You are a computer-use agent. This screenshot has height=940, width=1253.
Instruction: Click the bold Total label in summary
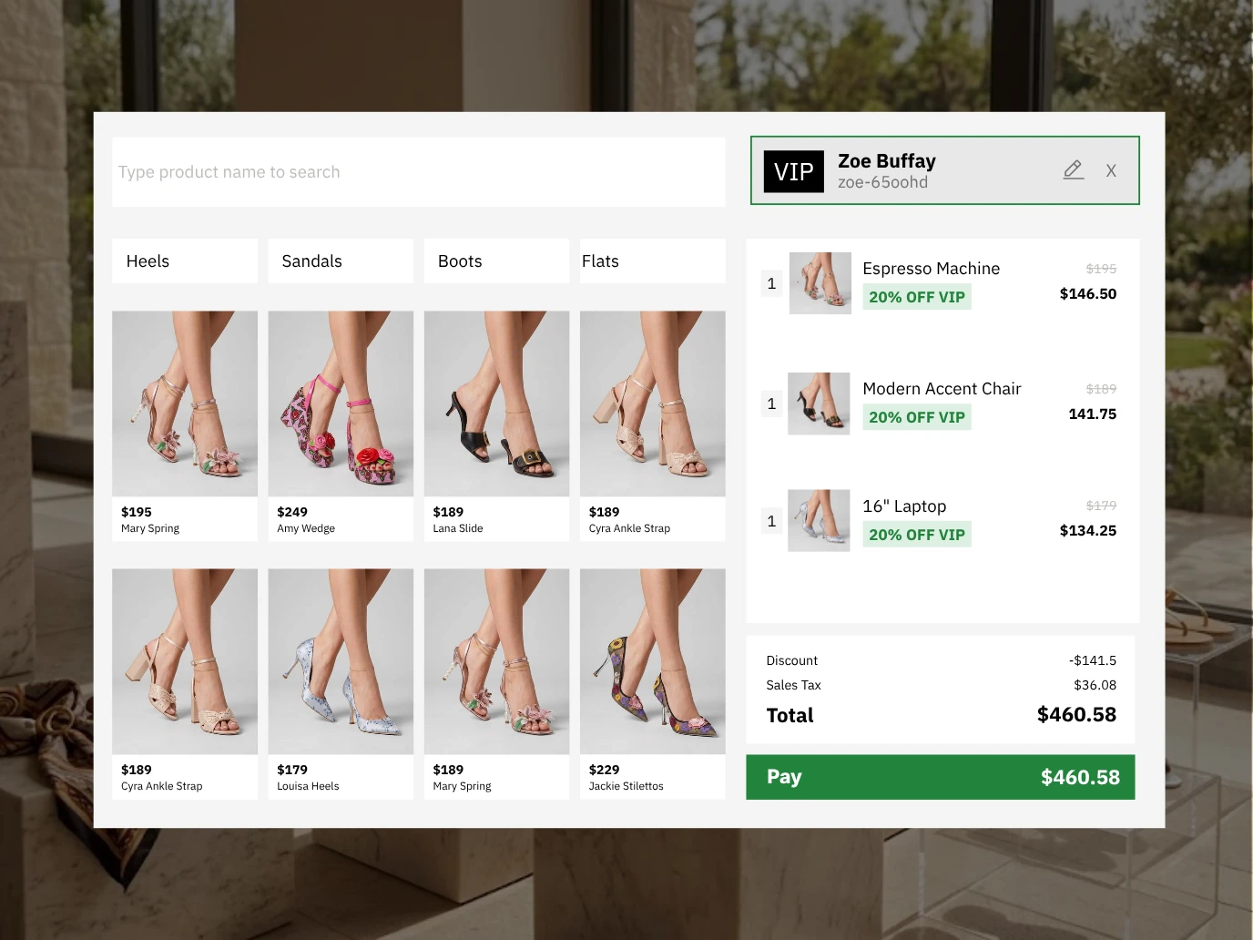790,716
